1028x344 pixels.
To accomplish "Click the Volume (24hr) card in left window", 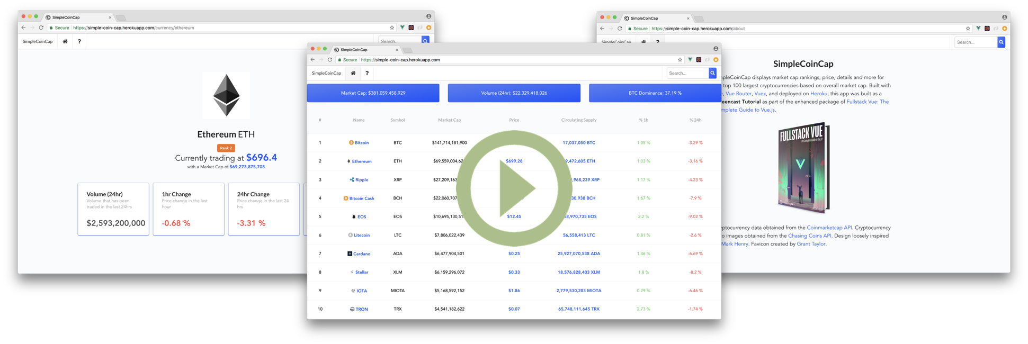I will tap(113, 209).
